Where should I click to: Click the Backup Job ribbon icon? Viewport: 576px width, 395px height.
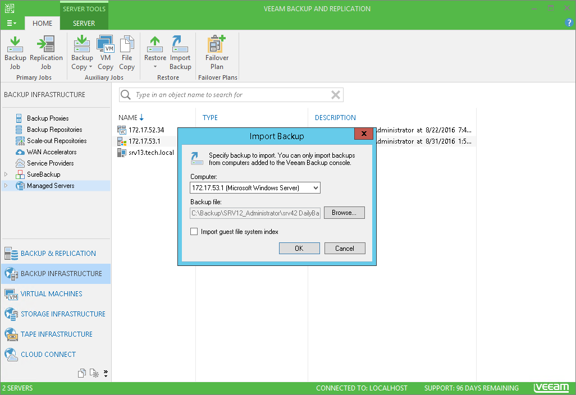(x=15, y=53)
